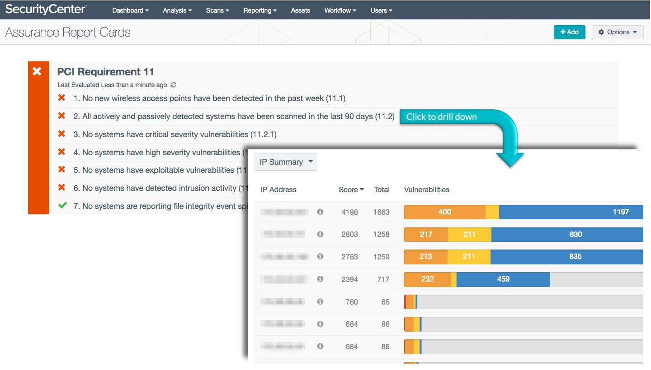Viewport: 651px width, 370px height.
Task: Click the large X status icon of PCI Requirement 11
Action: coord(37,71)
